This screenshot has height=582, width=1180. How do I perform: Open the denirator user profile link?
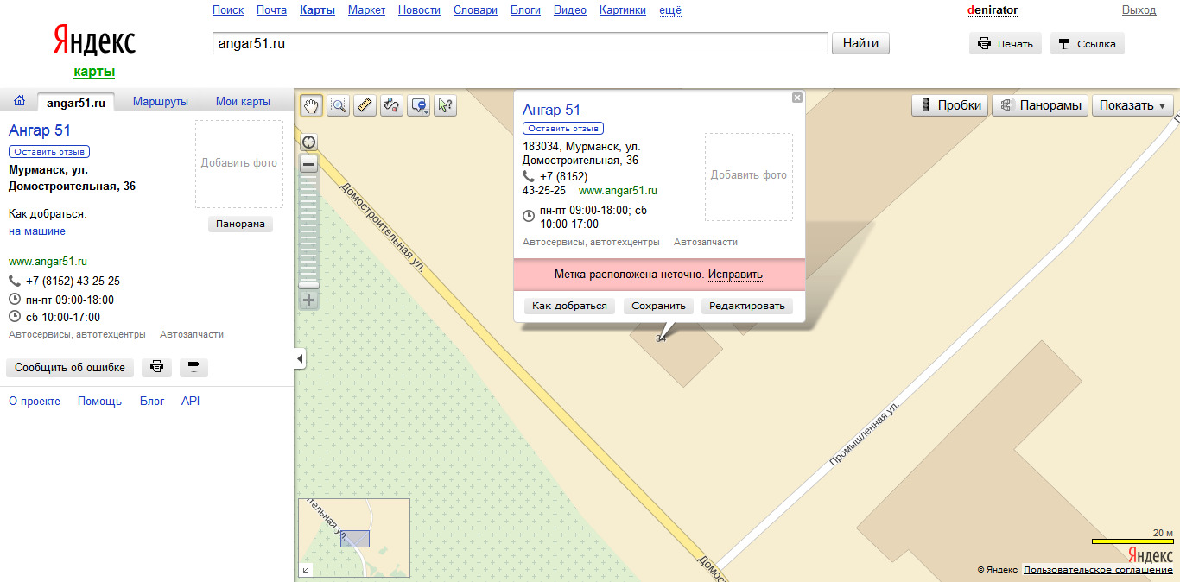pos(993,10)
